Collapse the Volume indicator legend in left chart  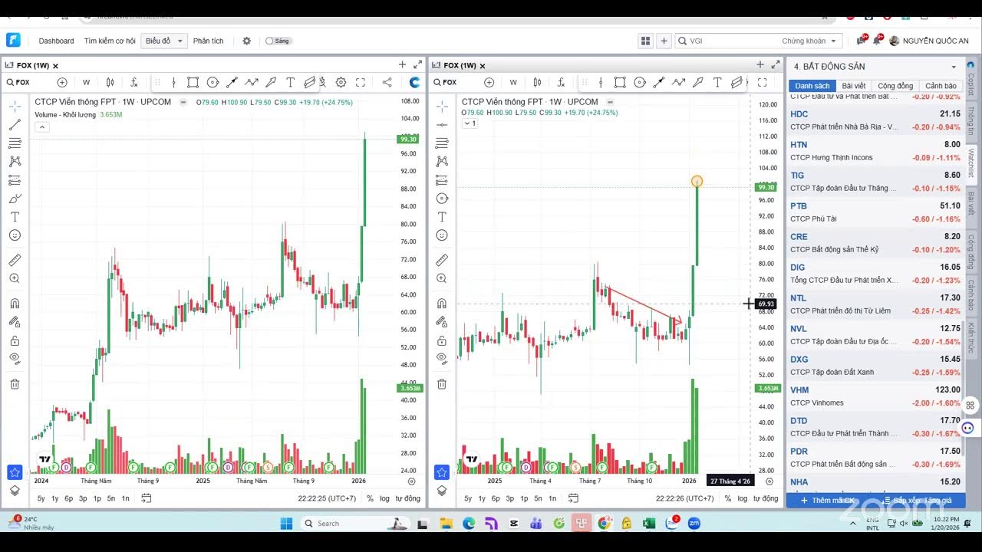pos(42,127)
